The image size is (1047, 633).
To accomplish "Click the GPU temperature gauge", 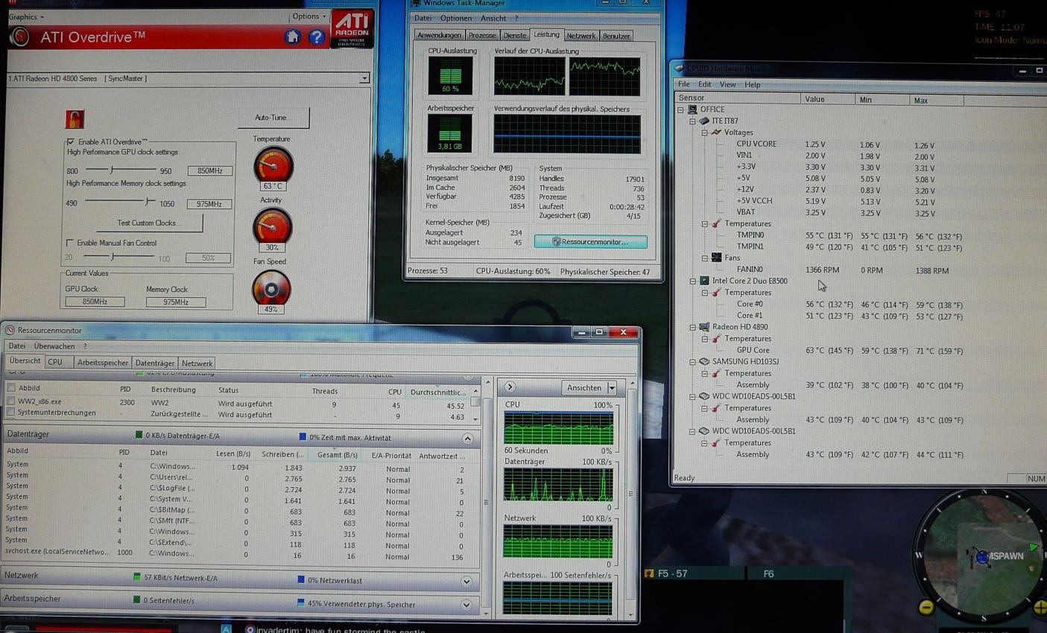I will point(273,165).
